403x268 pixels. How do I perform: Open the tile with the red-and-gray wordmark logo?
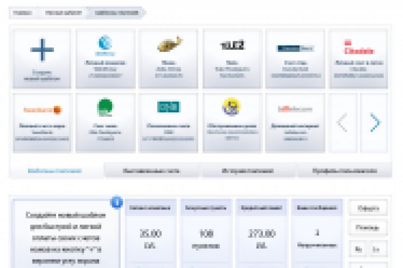296,123
